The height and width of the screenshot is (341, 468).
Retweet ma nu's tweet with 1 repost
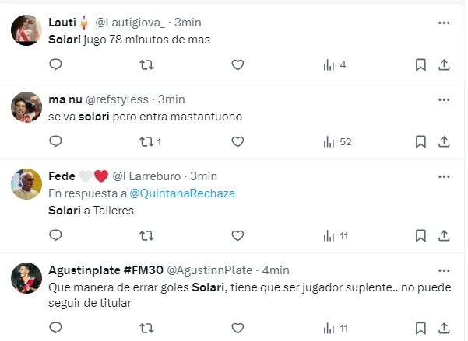click(x=146, y=141)
